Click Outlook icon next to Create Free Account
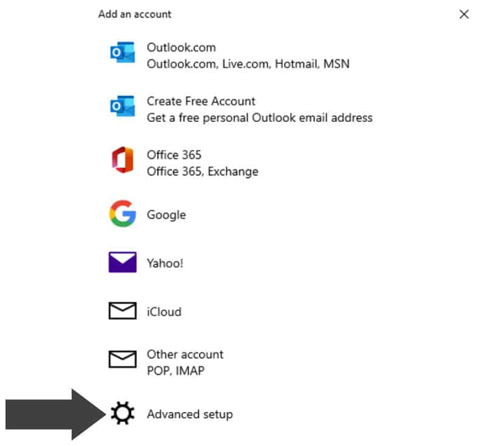 [122, 108]
